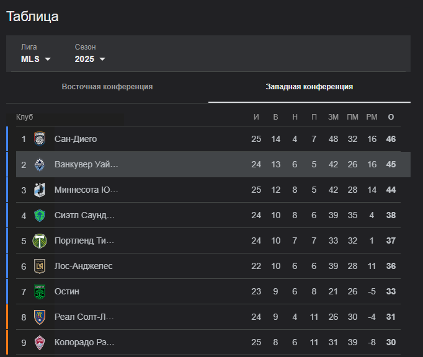The width and height of the screenshot is (423, 357).
Task: Click the San Diego club crest icon
Action: coord(40,139)
